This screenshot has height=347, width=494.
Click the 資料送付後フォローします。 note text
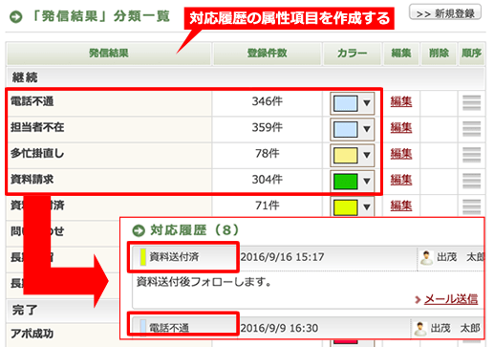(204, 282)
